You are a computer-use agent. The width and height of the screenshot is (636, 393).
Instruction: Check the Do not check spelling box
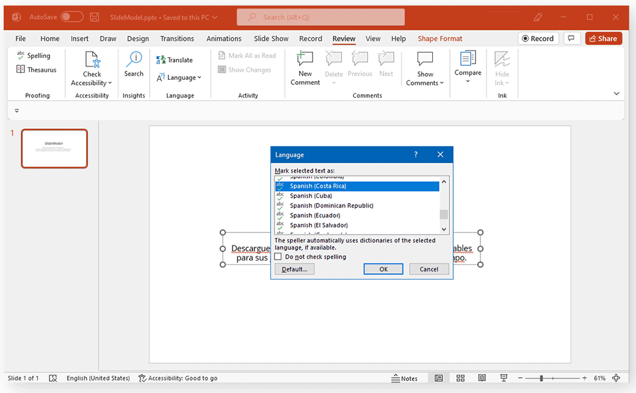click(x=278, y=256)
